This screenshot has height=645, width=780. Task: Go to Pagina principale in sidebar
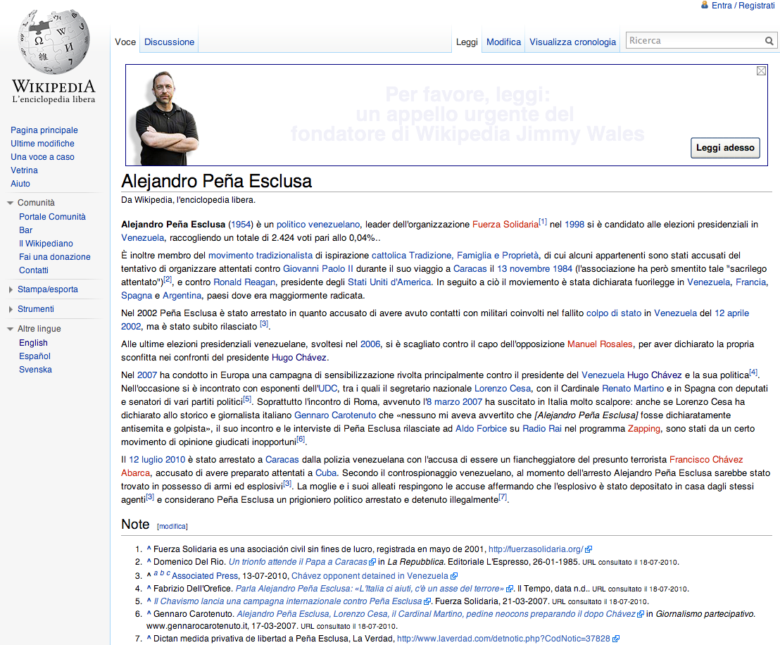pos(44,130)
